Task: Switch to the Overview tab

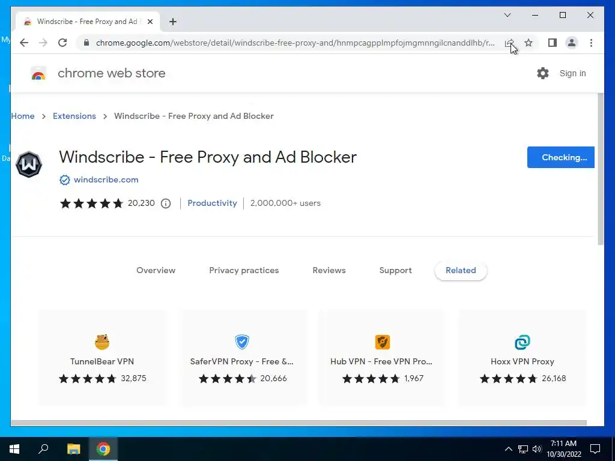Action: [156, 270]
